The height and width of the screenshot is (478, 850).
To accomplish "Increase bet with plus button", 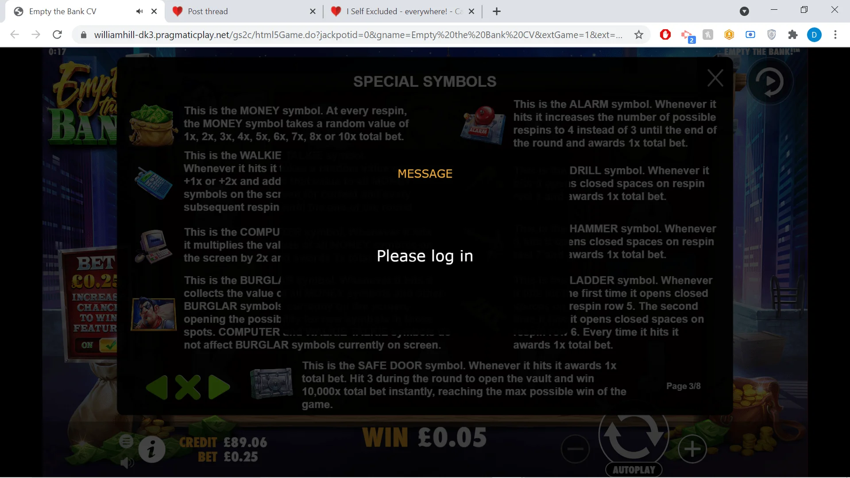I will coord(692,449).
